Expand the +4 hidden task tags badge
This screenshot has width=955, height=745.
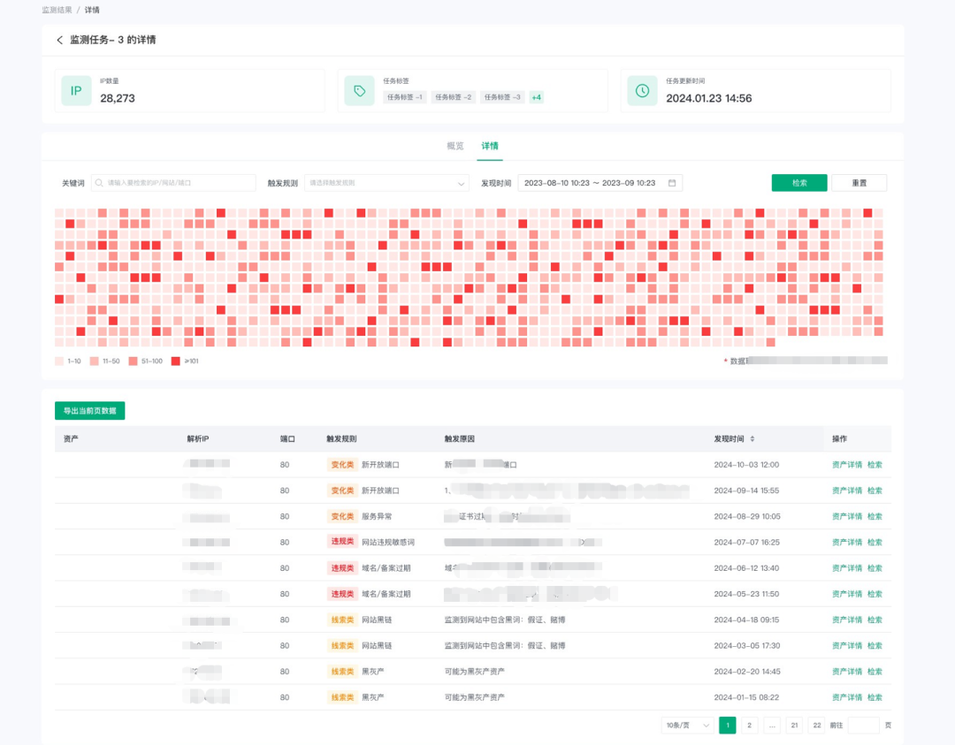coord(536,97)
